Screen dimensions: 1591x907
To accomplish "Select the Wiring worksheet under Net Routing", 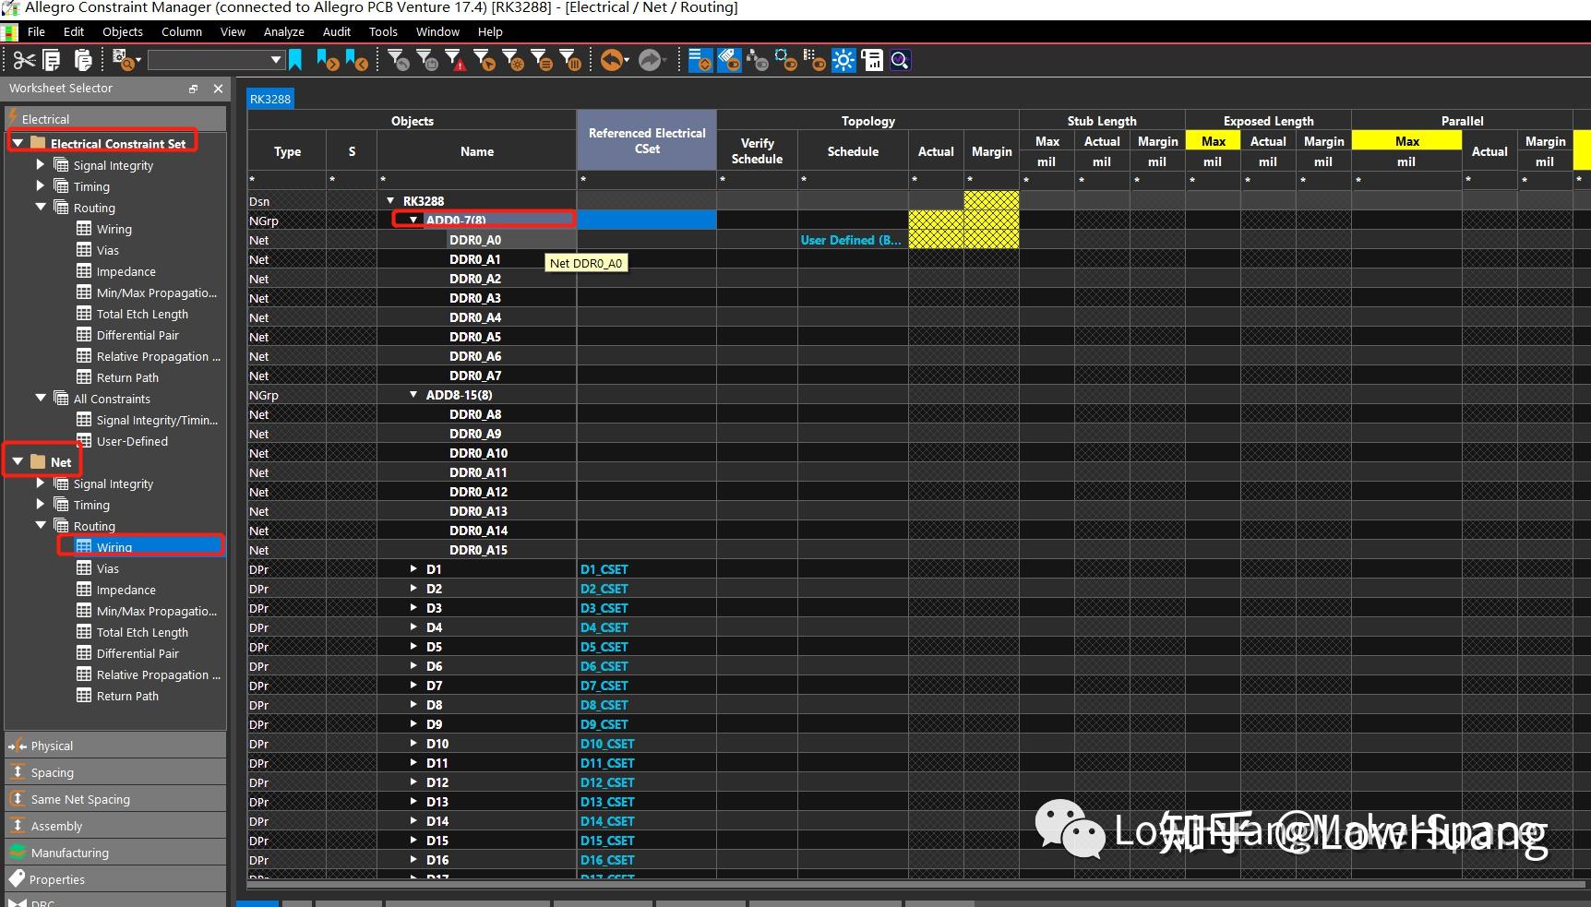I will point(114,546).
